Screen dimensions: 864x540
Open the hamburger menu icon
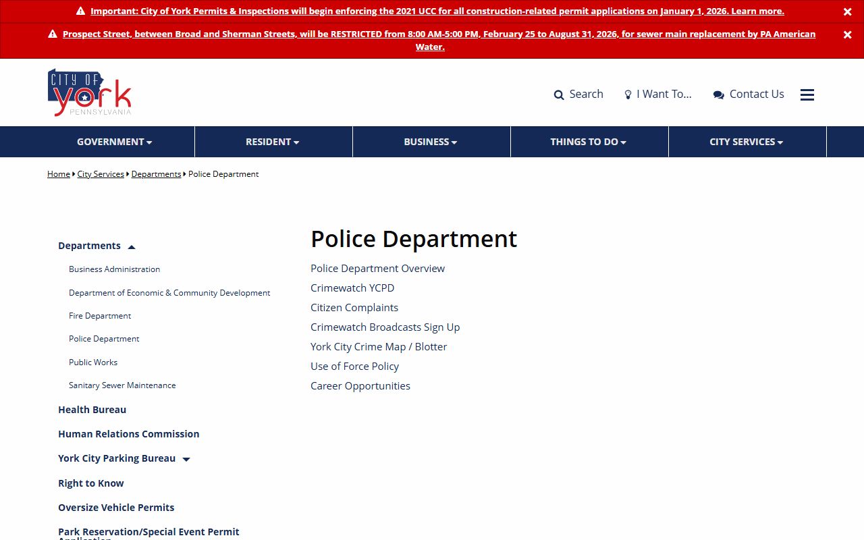click(x=807, y=94)
